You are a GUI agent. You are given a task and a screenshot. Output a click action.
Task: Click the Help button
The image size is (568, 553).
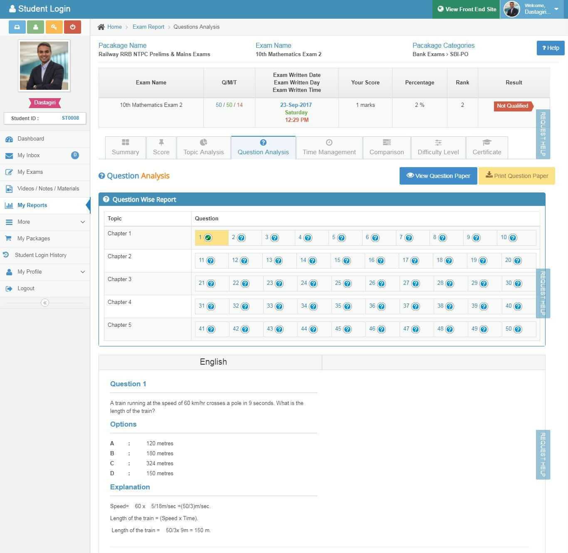[550, 48]
